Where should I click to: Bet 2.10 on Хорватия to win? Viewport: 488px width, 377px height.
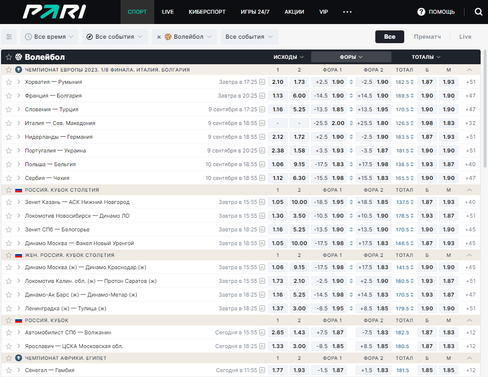[x=278, y=82]
